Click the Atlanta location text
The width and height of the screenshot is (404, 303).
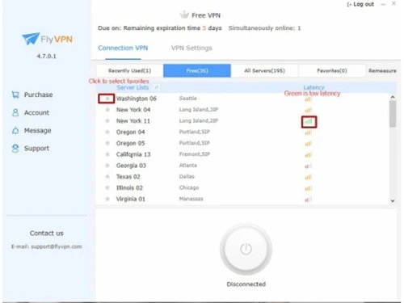[188, 165]
